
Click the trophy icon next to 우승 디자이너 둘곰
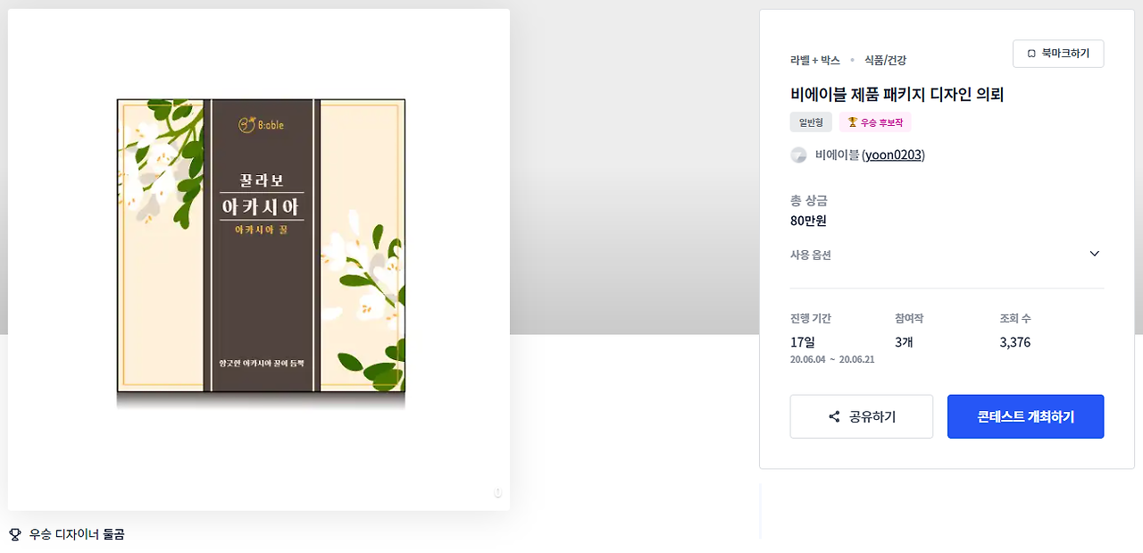click(15, 534)
